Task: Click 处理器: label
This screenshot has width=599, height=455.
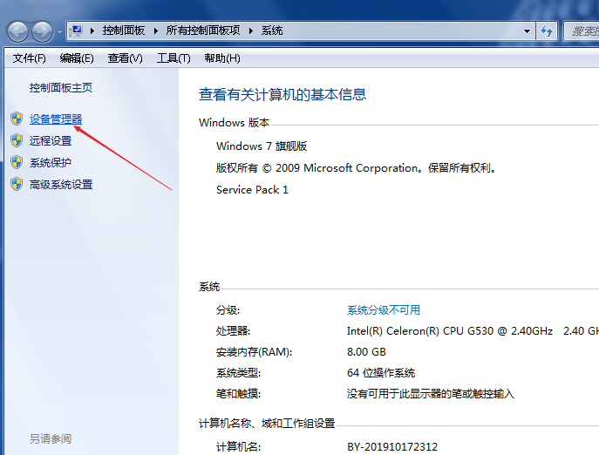Action: (233, 331)
